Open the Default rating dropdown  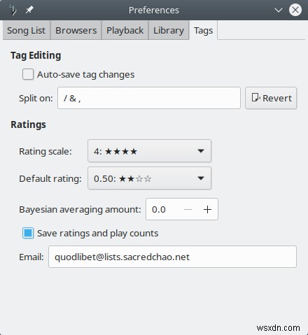149,178
